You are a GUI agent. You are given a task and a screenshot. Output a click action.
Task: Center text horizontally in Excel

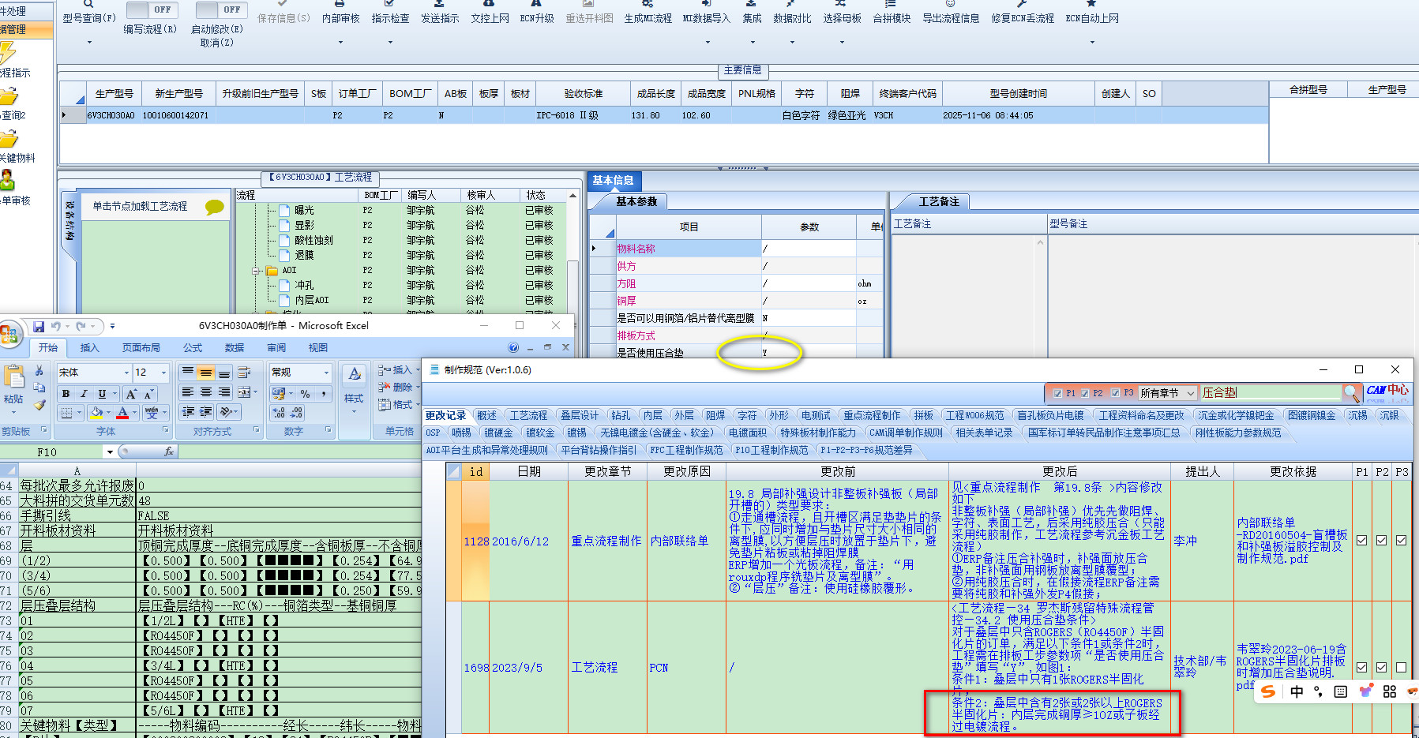206,392
